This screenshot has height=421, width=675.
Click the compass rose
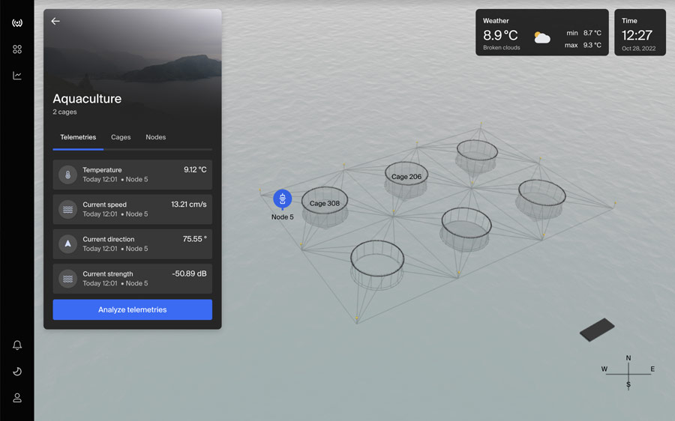tap(628, 372)
